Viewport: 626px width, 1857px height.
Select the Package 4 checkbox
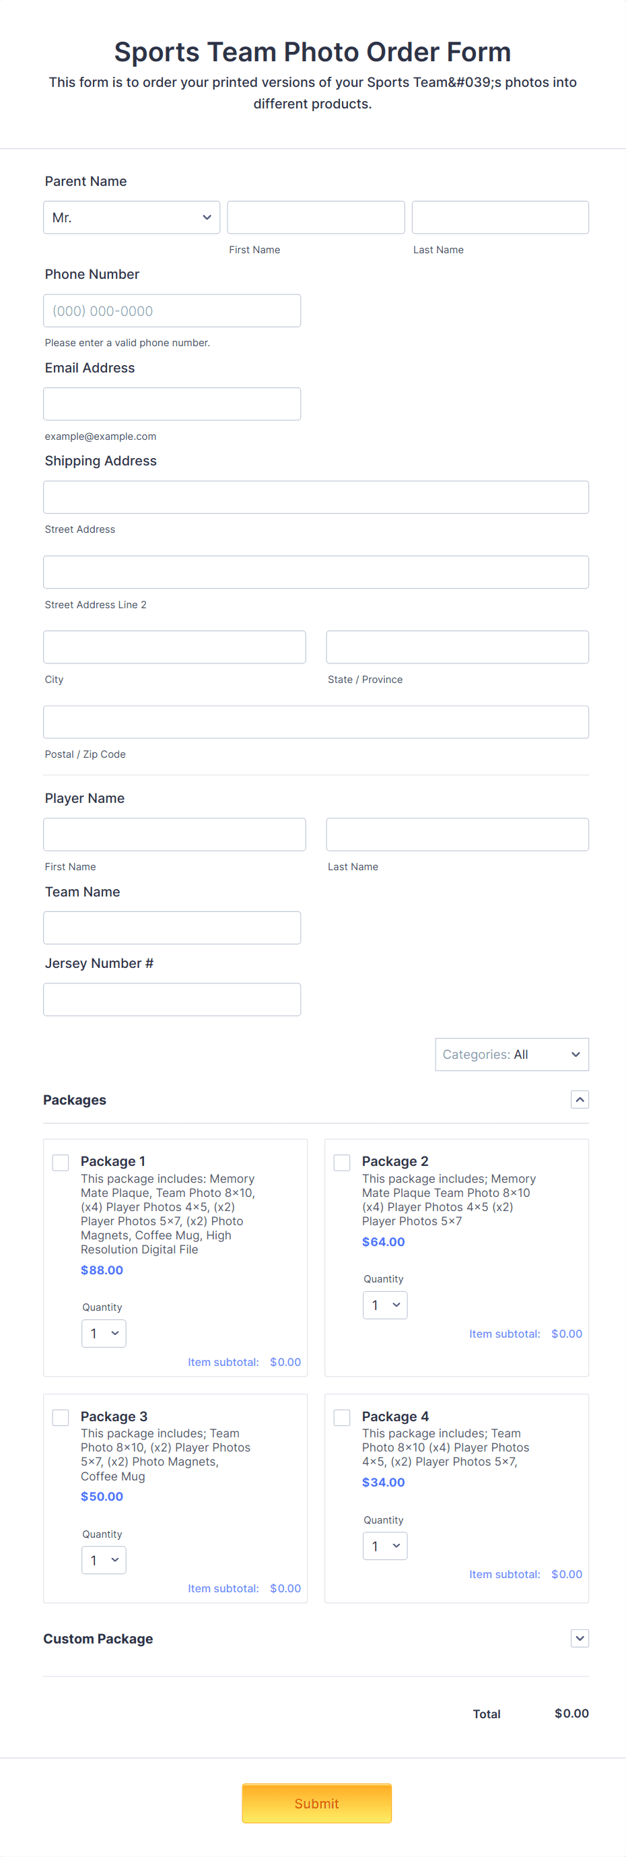341,1417
